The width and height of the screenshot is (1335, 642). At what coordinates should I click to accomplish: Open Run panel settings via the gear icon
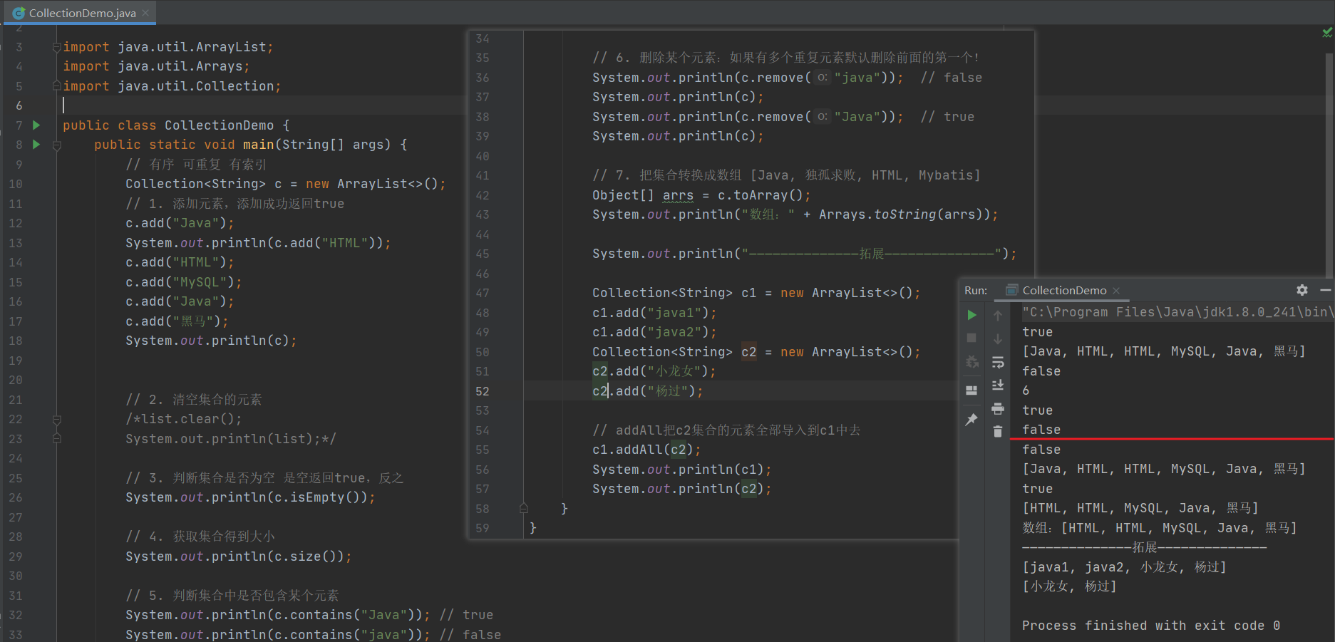point(1302,290)
